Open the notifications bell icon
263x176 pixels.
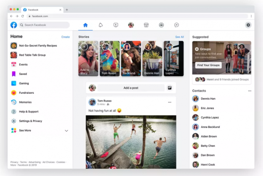coord(101,25)
